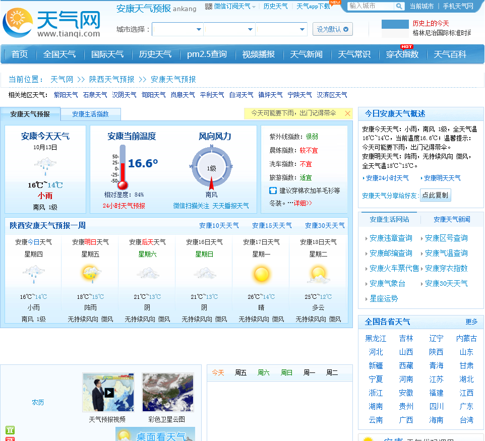Open 安康违章查询 link

coord(391,238)
